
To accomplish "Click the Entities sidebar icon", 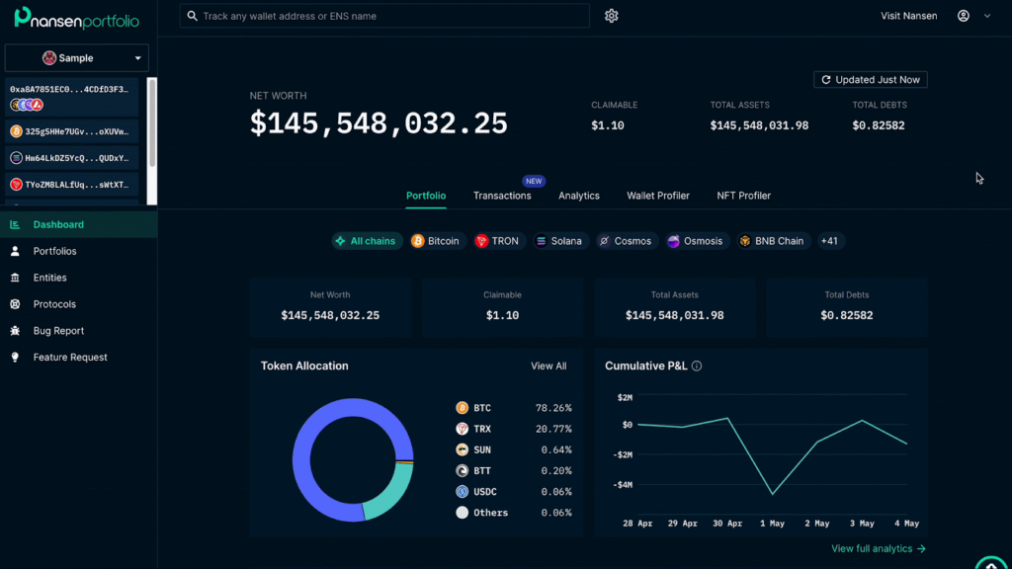I will click(x=15, y=278).
